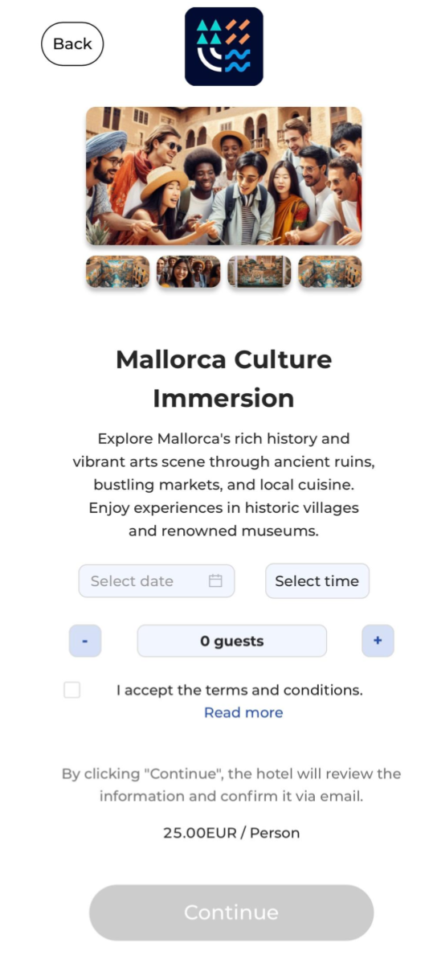Increase guest count with plus button

pos(378,641)
